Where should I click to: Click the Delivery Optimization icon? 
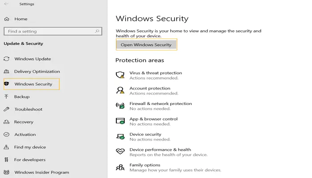click(7, 71)
